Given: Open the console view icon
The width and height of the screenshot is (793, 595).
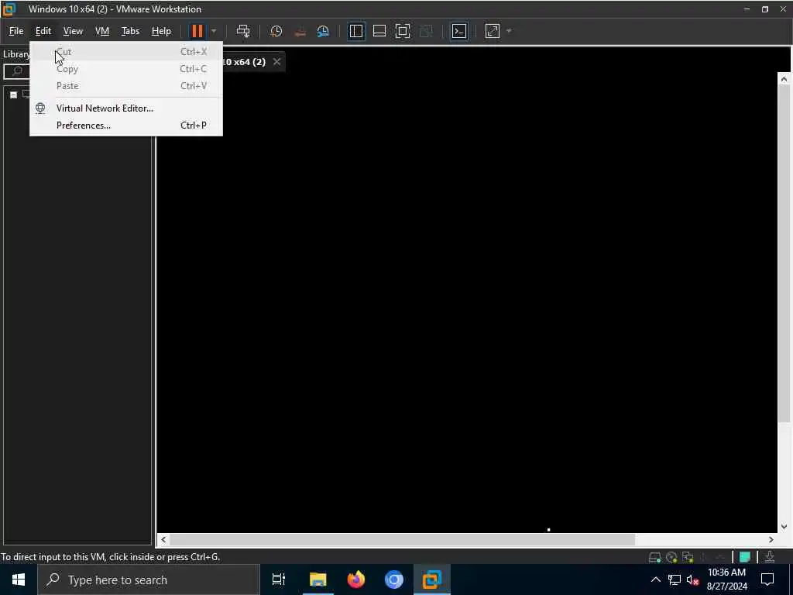Looking at the screenshot, I should 459,31.
